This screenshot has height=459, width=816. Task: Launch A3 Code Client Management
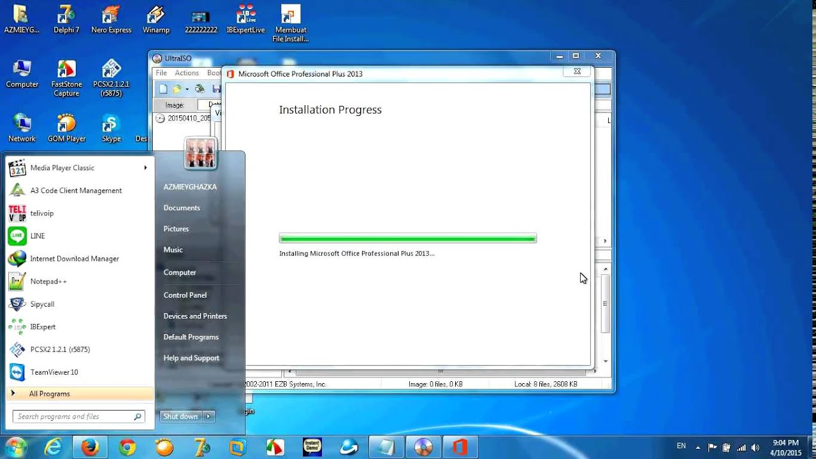pos(79,191)
